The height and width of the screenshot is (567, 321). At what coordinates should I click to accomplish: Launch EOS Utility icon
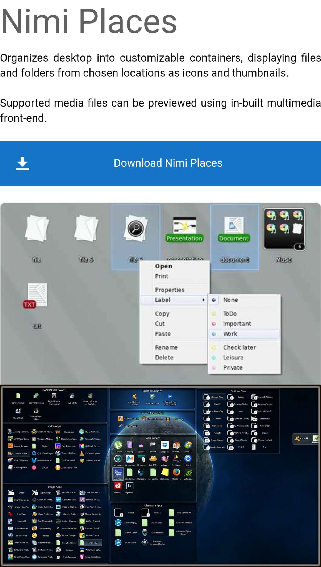click(x=72, y=398)
